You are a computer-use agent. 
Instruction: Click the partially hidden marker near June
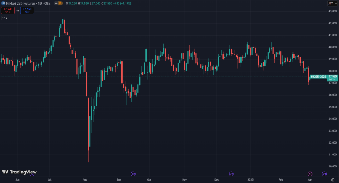click(x=32, y=174)
